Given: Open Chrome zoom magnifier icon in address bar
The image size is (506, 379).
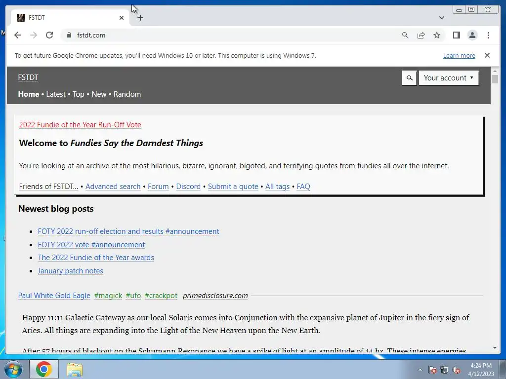Looking at the screenshot, I should (405, 35).
